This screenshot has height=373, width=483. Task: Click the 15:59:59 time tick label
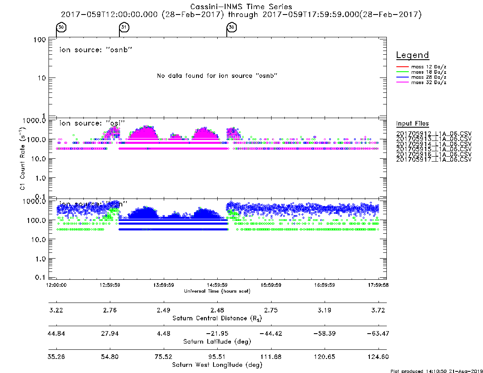point(271,285)
